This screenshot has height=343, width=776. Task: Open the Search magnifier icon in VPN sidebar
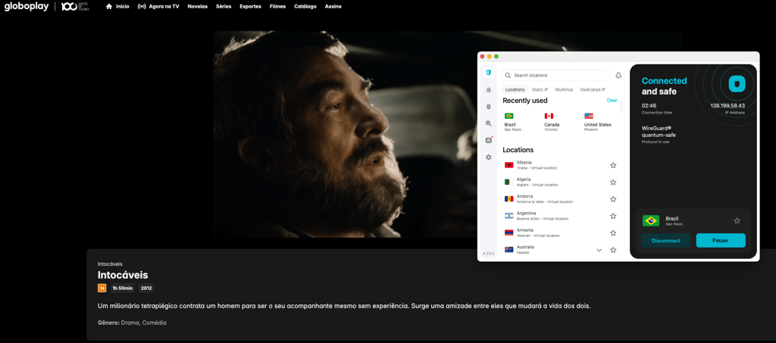tap(489, 123)
